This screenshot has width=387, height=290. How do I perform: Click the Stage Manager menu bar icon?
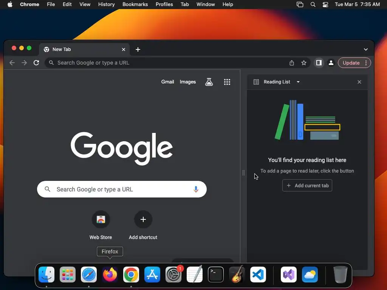(300, 5)
